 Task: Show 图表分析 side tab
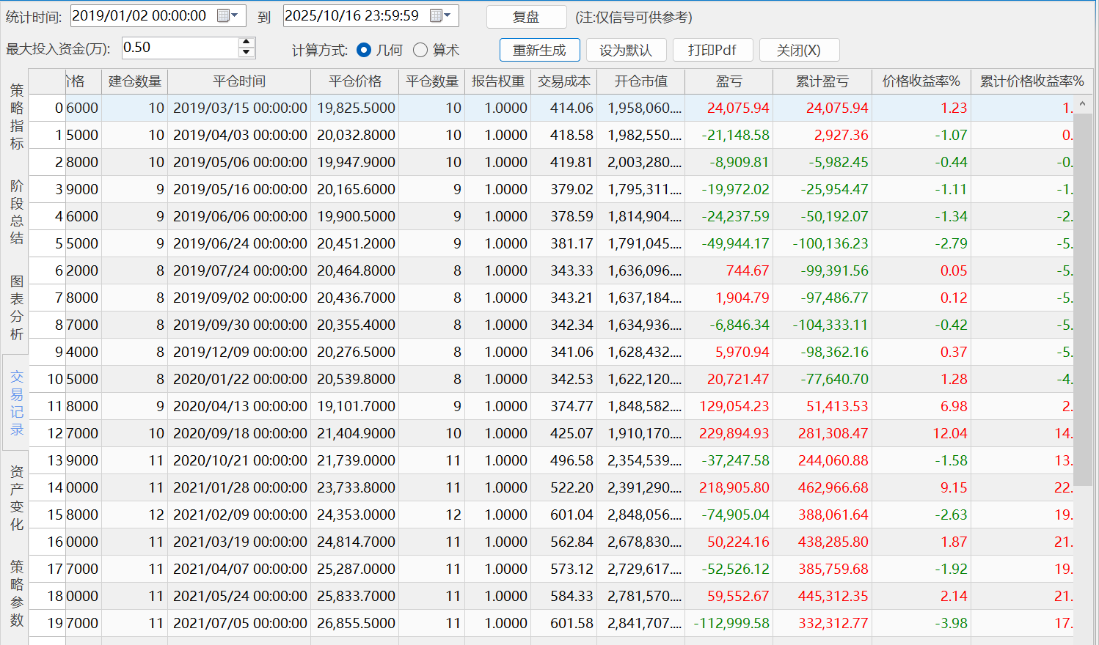[x=16, y=307]
